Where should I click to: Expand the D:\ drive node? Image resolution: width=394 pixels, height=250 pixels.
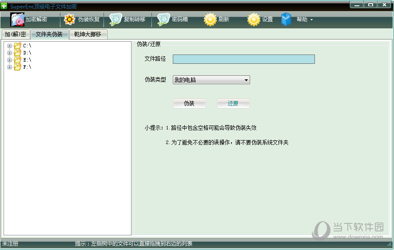9,53
